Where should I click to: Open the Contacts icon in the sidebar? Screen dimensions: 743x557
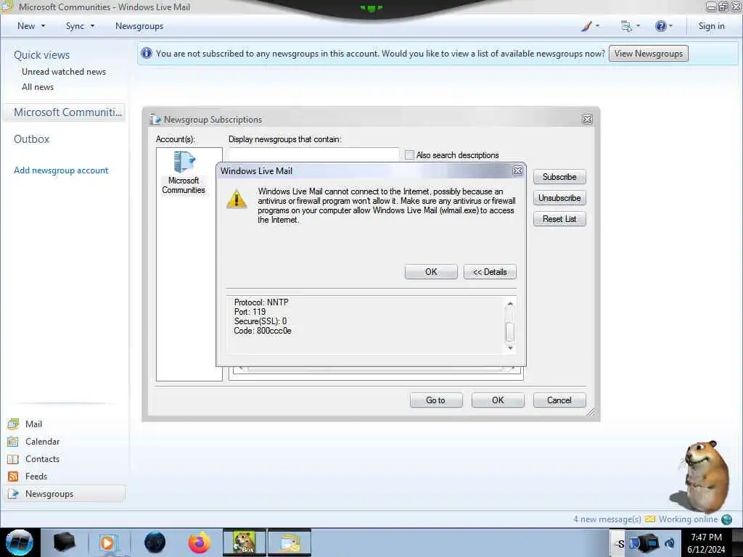pos(13,459)
